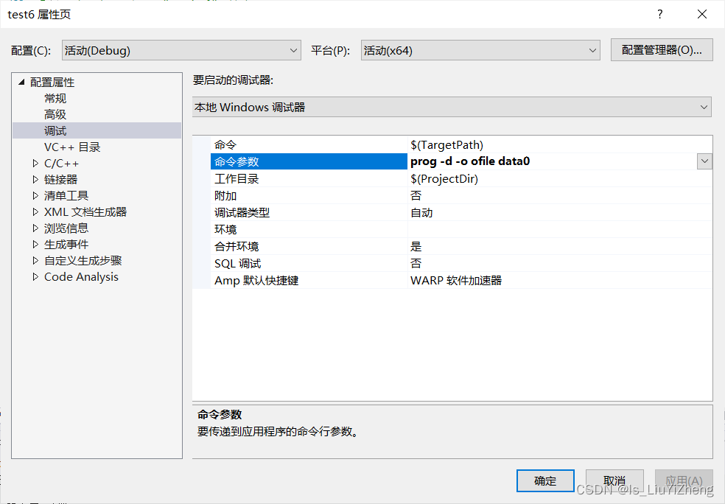725x504 pixels.
Task: Click the 否 value for 附加
Action: (x=560, y=195)
